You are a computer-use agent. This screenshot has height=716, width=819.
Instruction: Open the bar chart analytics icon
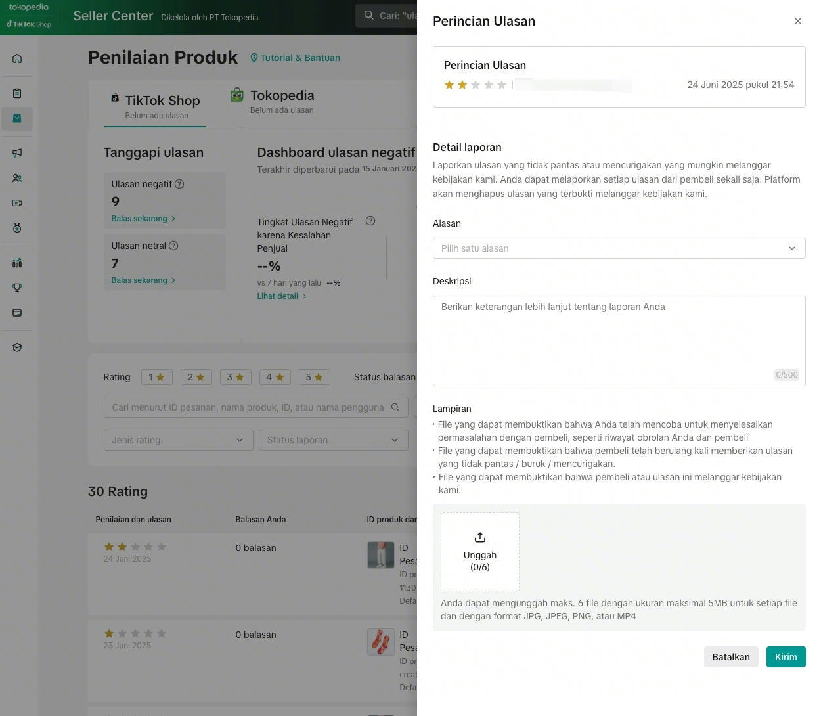(17, 263)
